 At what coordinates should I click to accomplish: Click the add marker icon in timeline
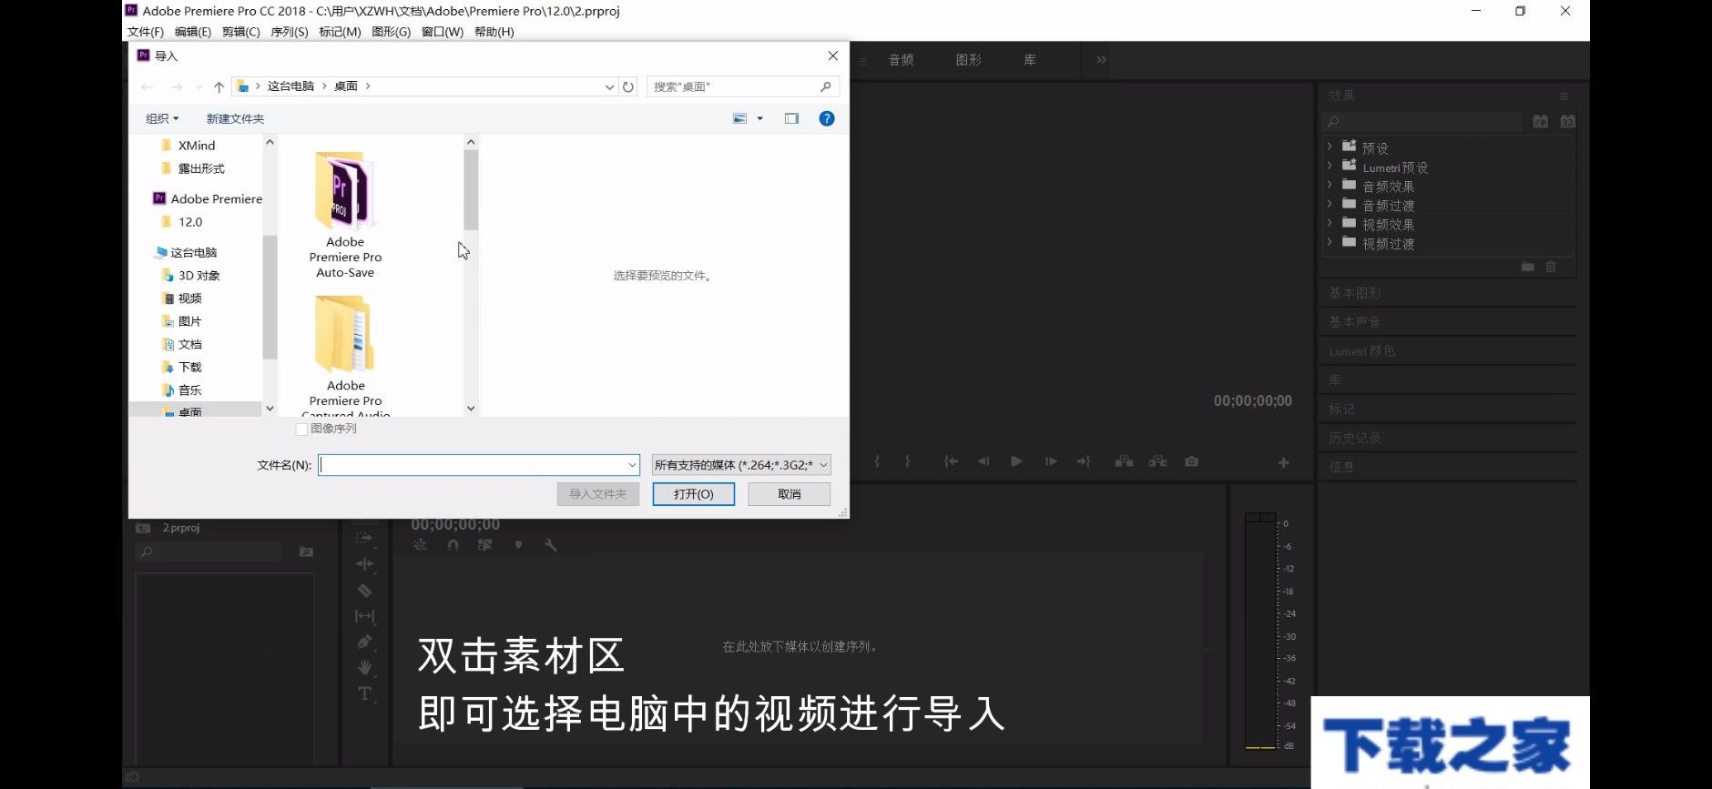(x=518, y=545)
